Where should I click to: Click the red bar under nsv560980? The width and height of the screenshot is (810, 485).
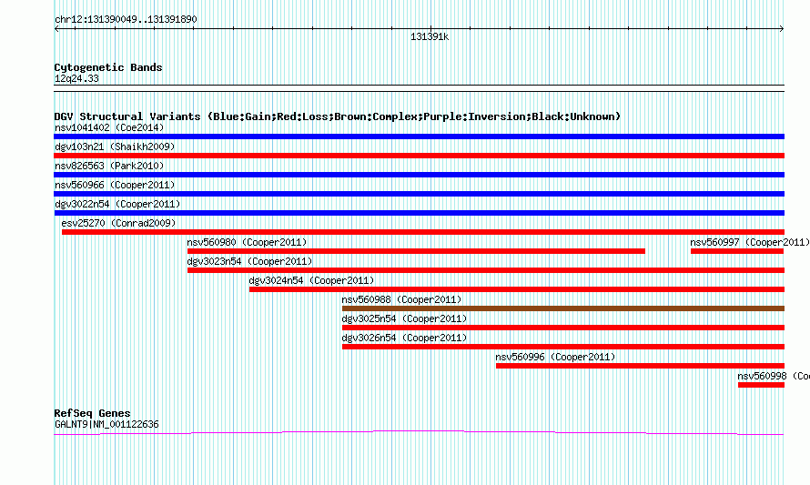(416, 251)
